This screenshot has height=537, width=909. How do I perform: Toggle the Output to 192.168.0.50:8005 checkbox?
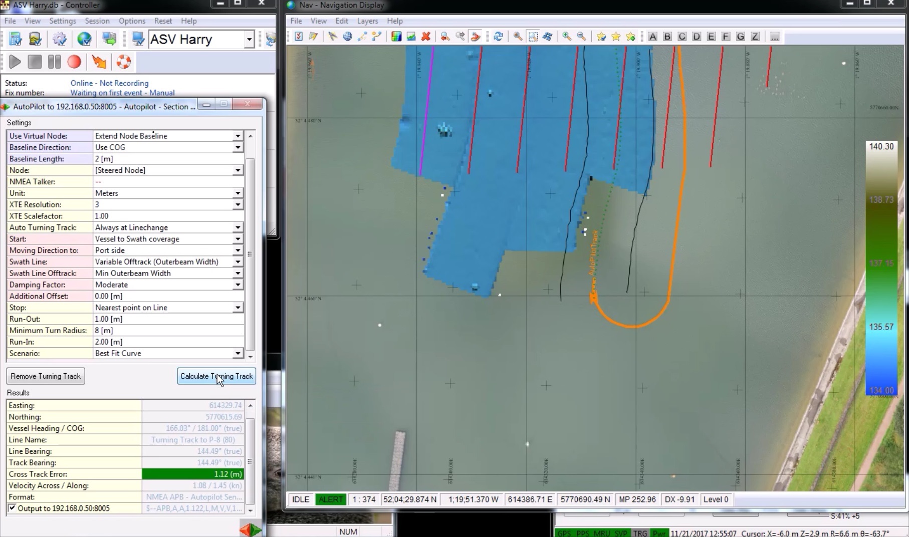[x=12, y=508]
